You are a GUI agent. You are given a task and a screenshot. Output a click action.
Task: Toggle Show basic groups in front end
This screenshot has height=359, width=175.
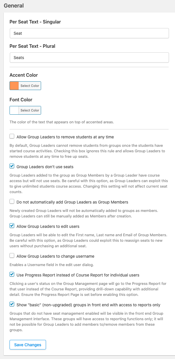pyautogui.click(x=12, y=304)
